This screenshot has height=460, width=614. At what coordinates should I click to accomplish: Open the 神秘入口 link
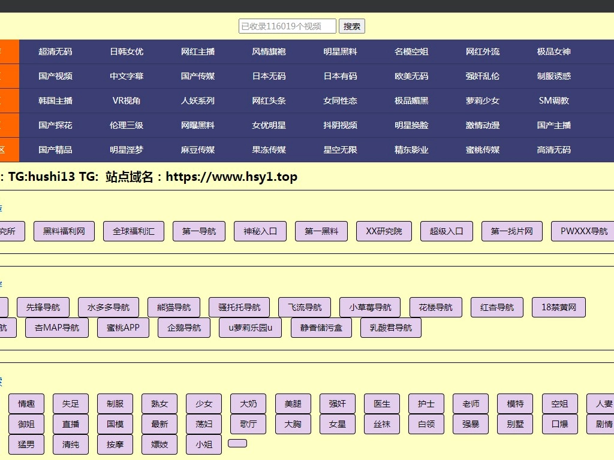(260, 231)
